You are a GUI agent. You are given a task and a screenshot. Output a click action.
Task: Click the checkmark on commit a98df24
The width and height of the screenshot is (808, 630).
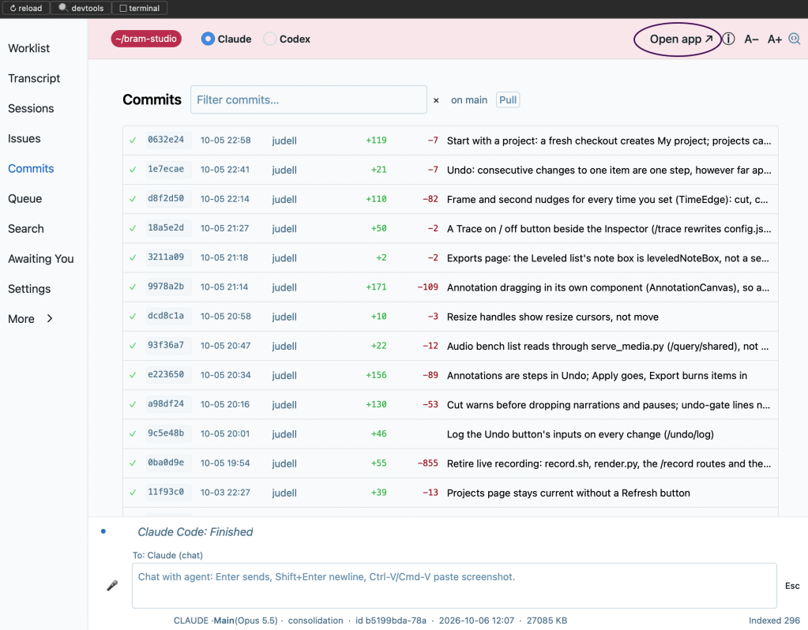pyautogui.click(x=133, y=404)
